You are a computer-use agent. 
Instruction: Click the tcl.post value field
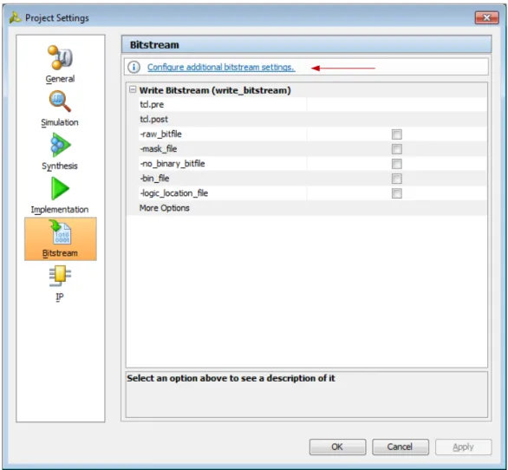click(x=396, y=120)
